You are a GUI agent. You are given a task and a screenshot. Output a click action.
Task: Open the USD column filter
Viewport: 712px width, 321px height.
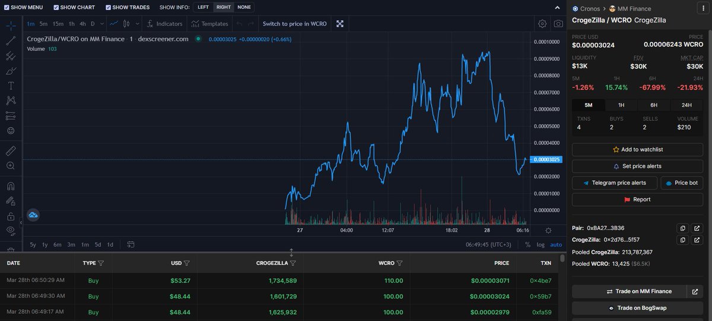pos(187,263)
